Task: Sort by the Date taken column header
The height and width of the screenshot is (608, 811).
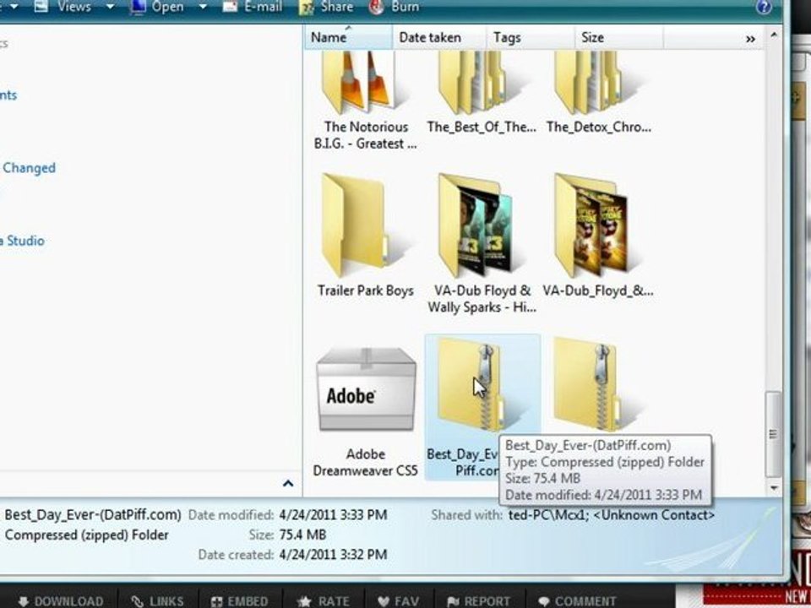Action: click(438, 38)
